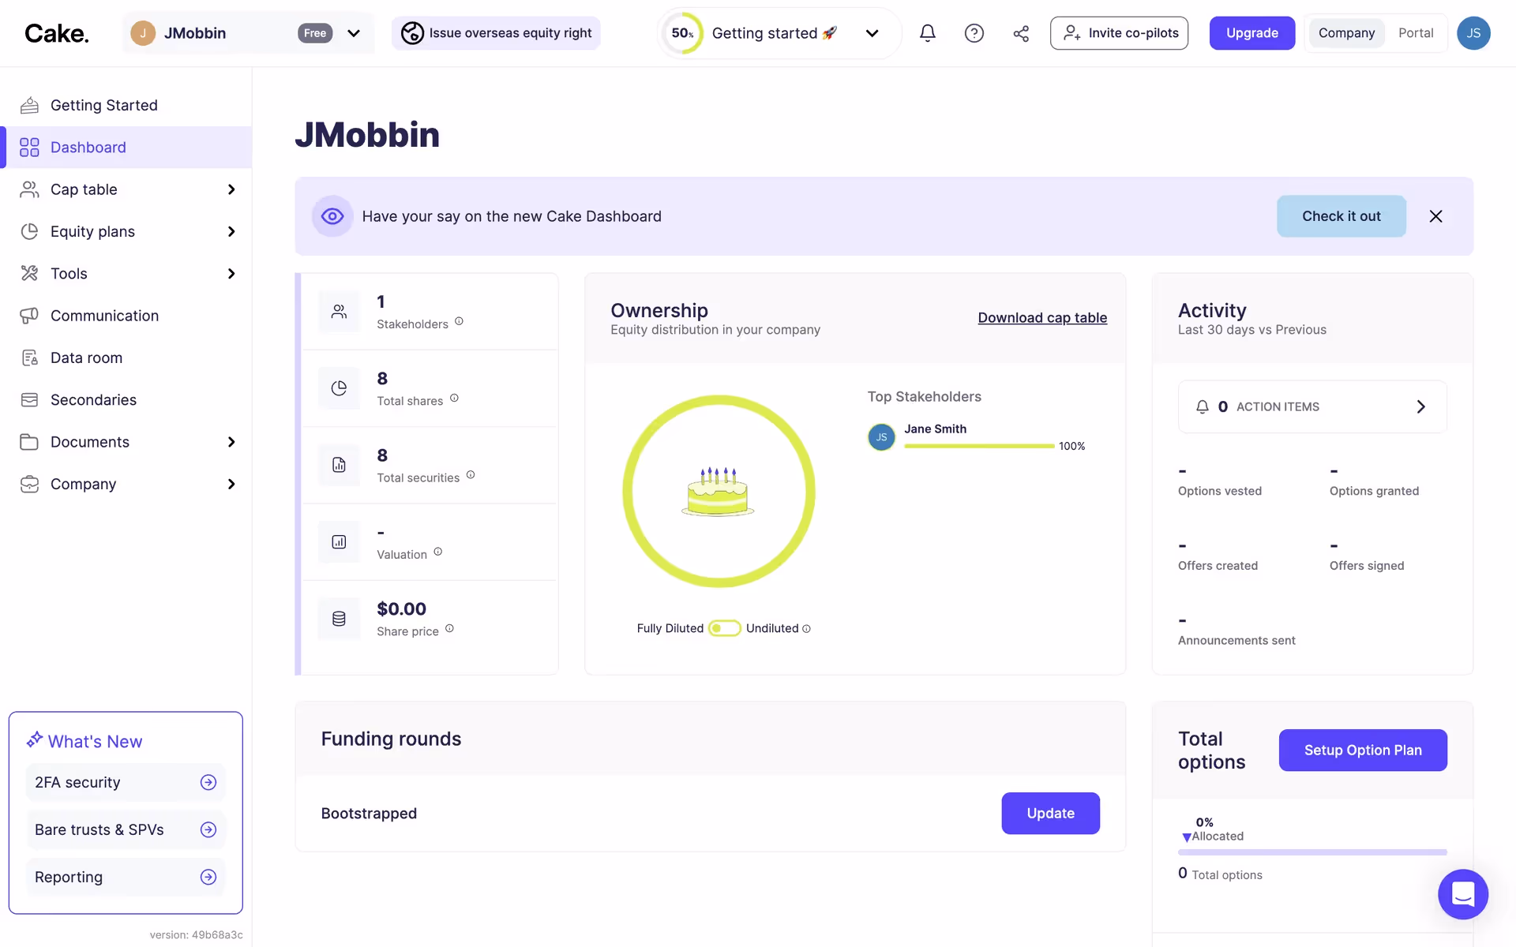
Task: Expand the Cap table submenu
Action: click(x=231, y=189)
